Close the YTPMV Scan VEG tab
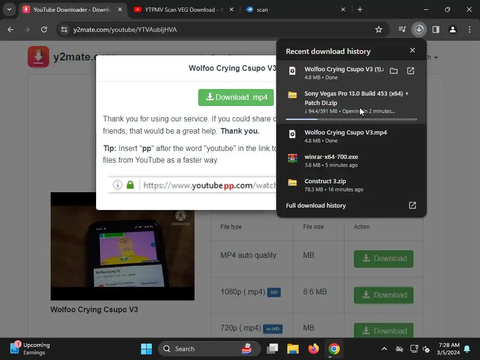This screenshot has width=480, height=360. click(232, 9)
